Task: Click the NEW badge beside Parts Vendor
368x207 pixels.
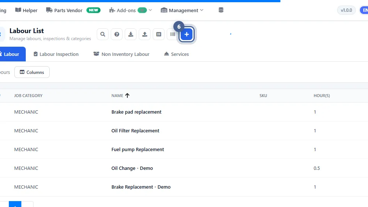Action: point(93,10)
